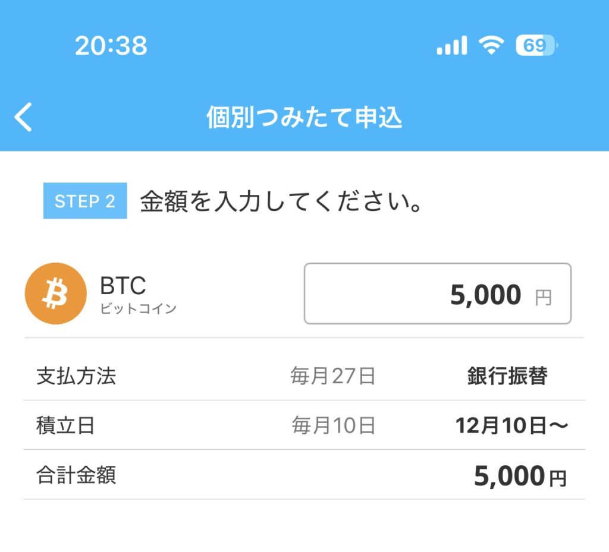
Task: Tap the clock showing 20:38
Action: tap(111, 46)
